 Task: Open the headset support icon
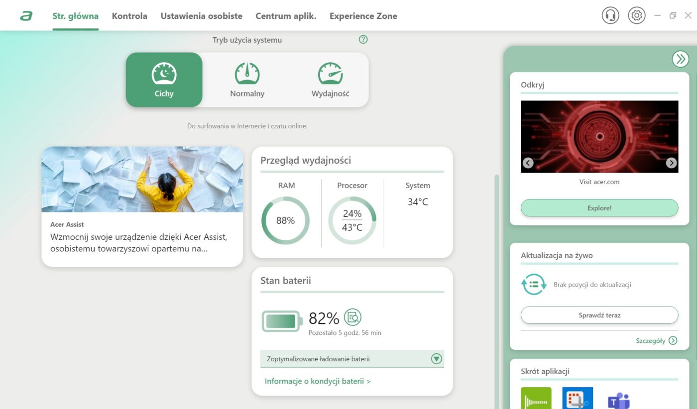(610, 15)
